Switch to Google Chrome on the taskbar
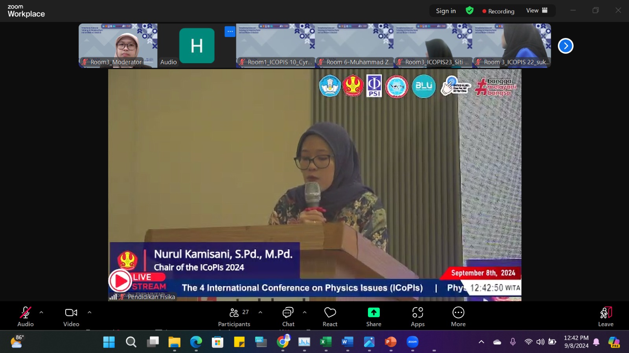 [x=283, y=342]
